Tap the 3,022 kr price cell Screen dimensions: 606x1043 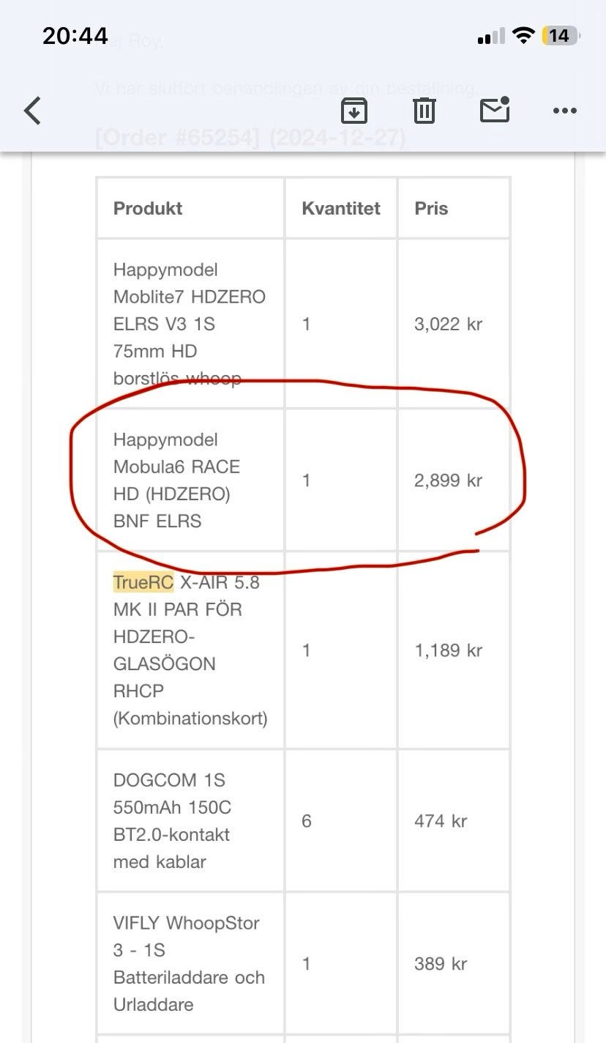tap(448, 324)
